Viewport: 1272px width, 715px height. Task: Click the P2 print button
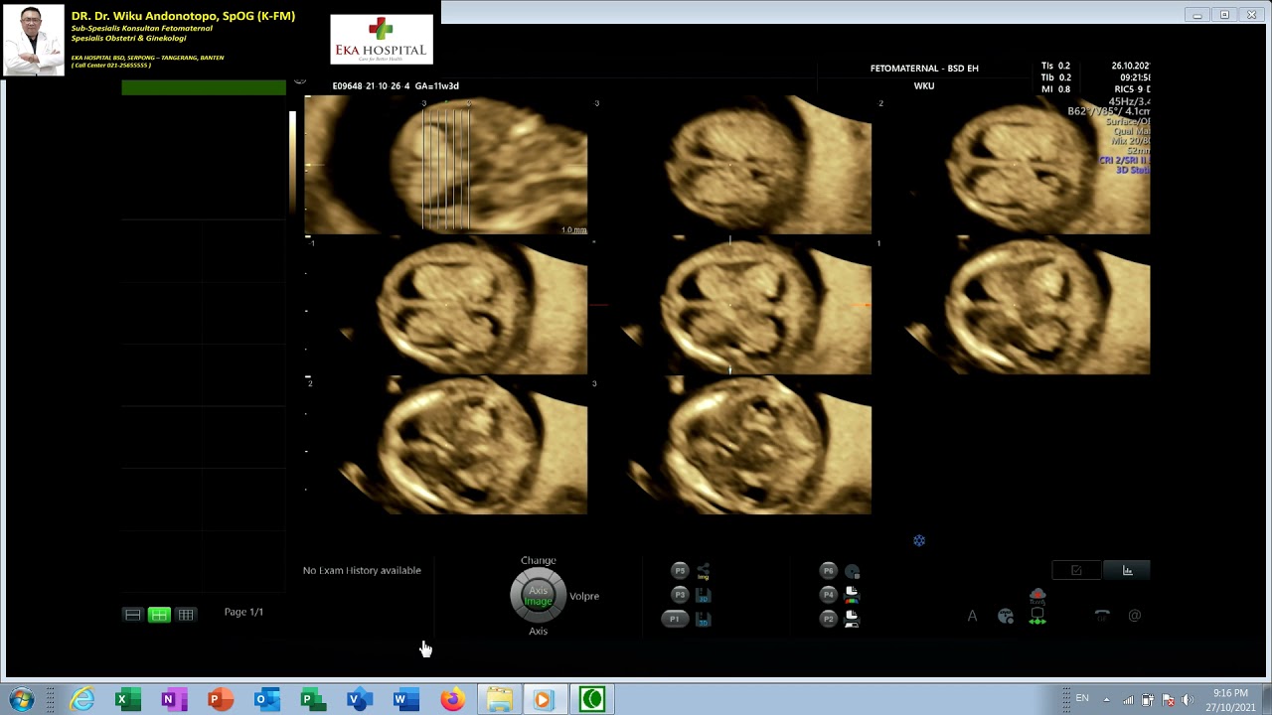click(x=828, y=619)
